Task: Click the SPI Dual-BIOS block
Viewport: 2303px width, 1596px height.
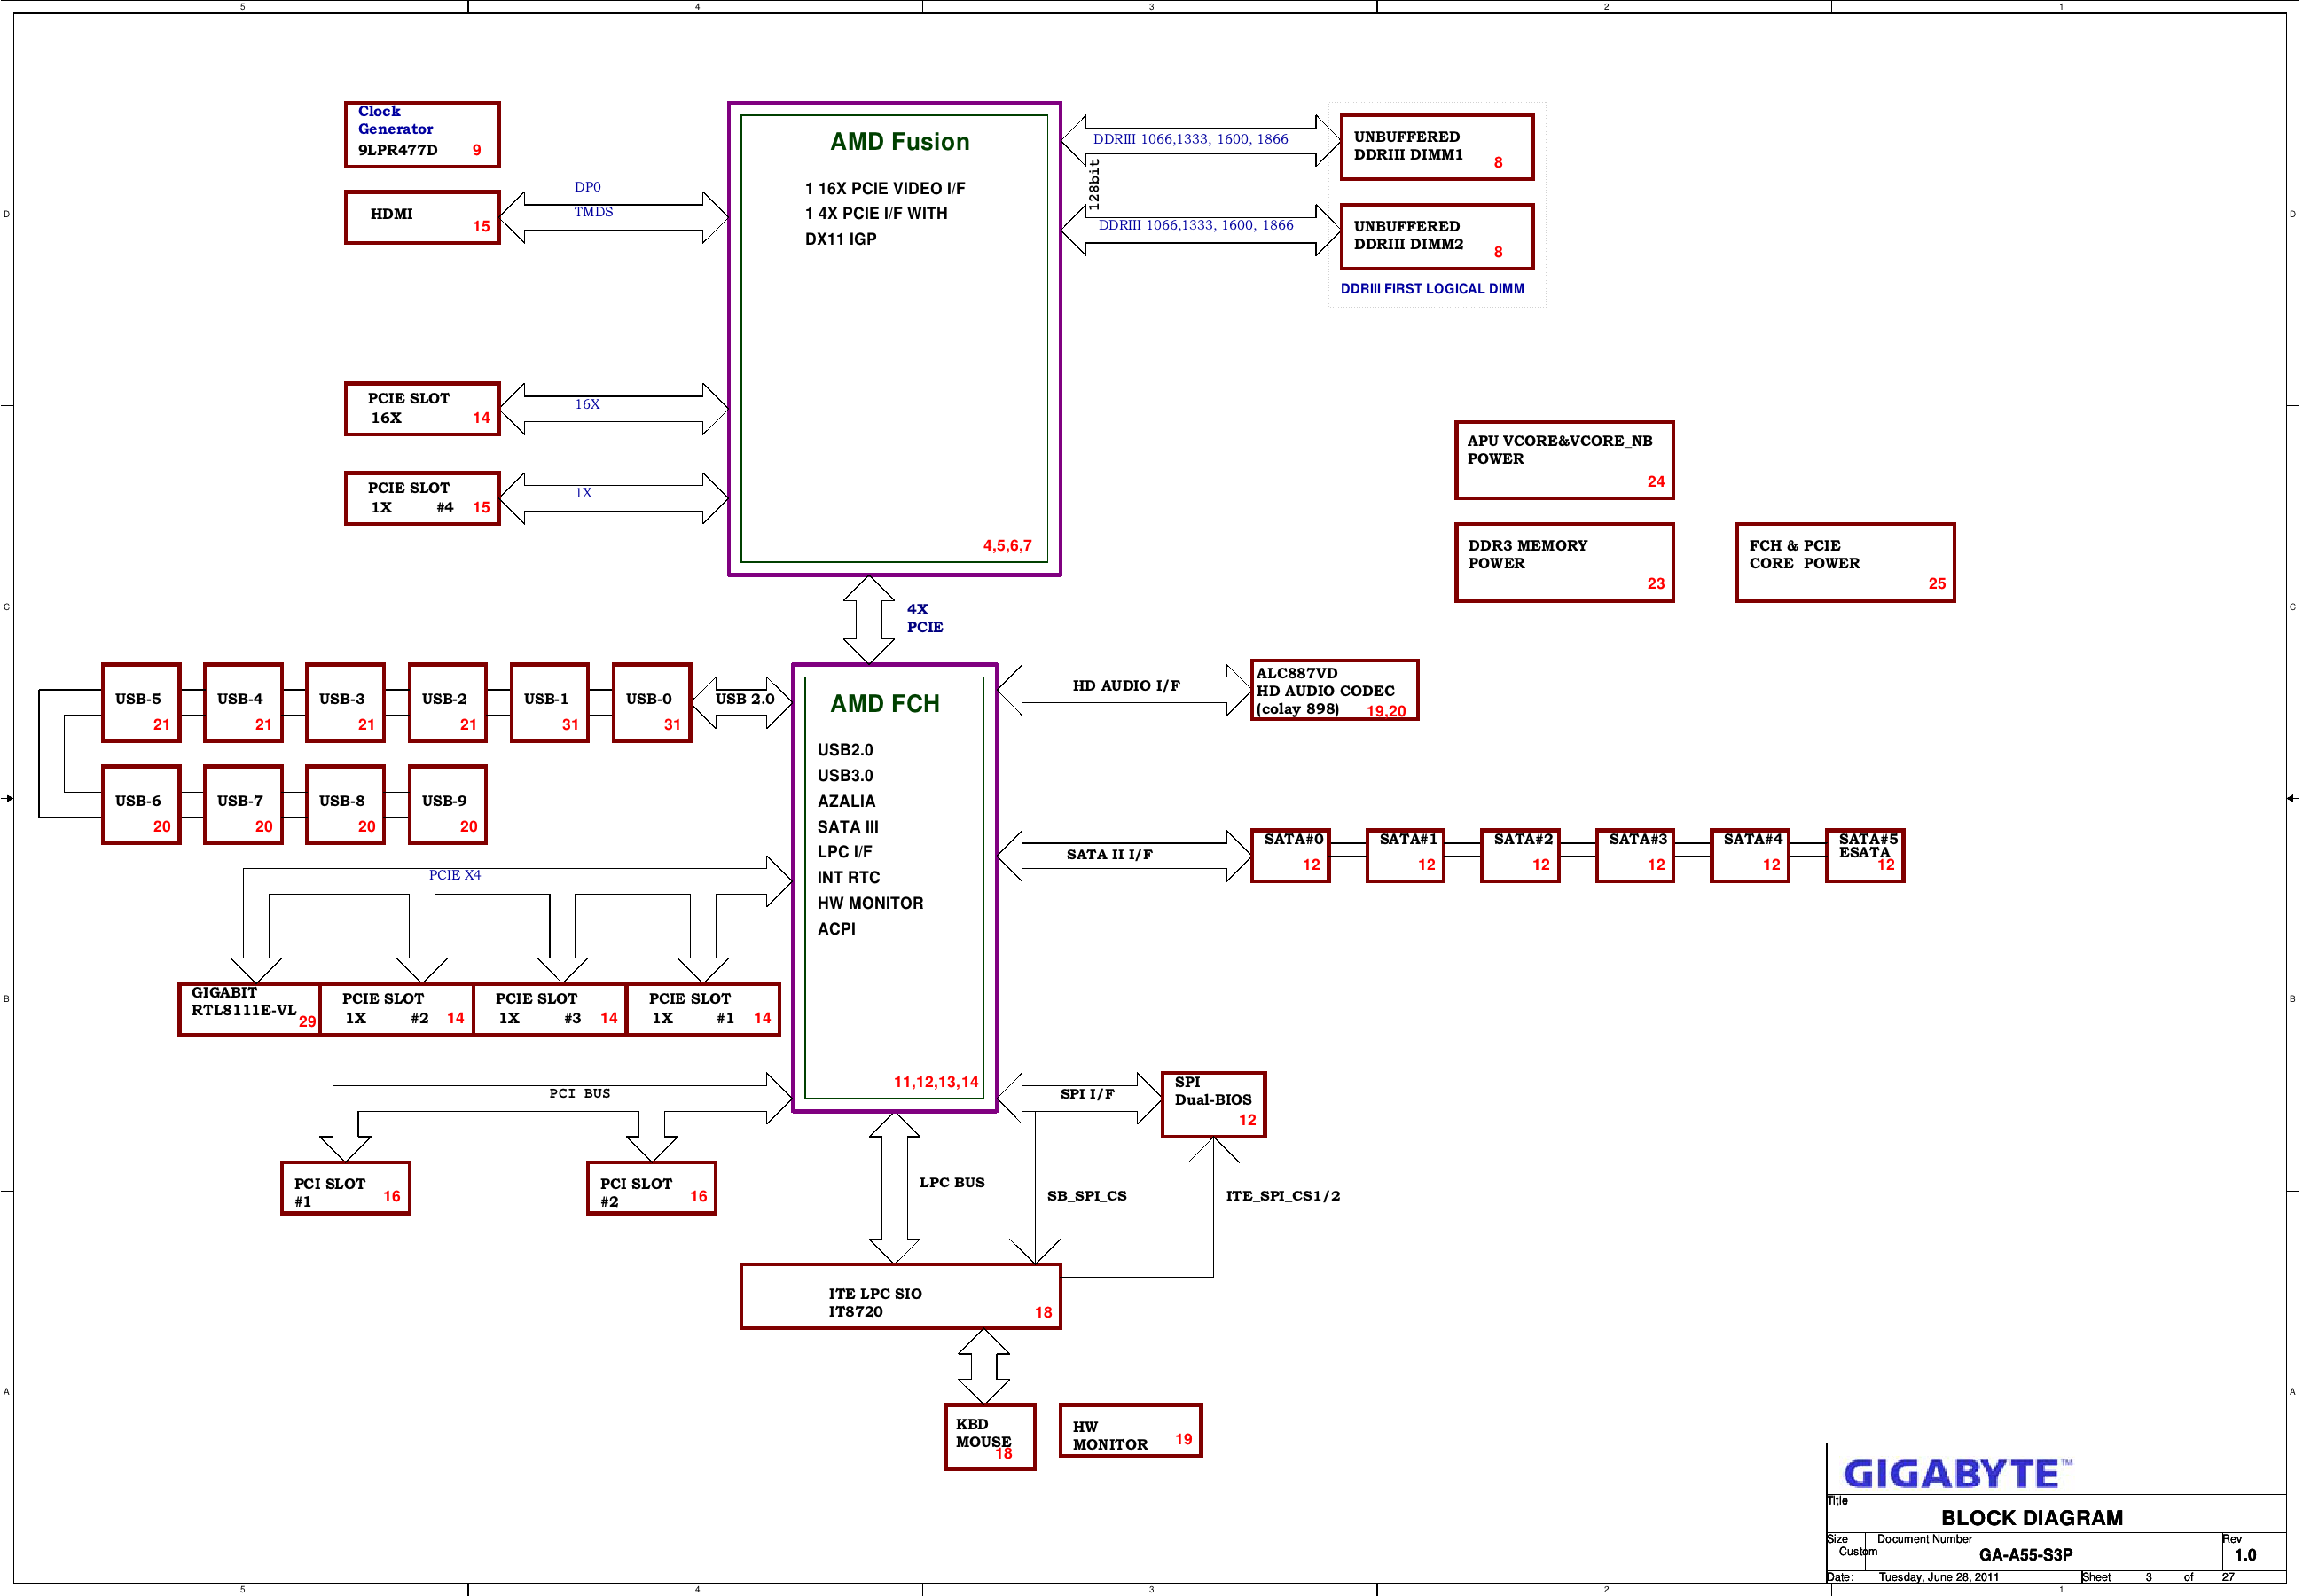Action: (x=1214, y=1105)
